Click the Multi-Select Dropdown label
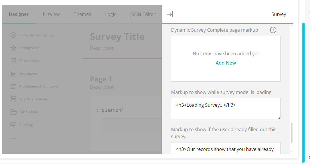The width and height of the screenshot is (310, 164). (39, 86)
